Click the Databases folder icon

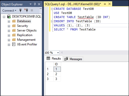pyautogui.click(x=14, y=21)
